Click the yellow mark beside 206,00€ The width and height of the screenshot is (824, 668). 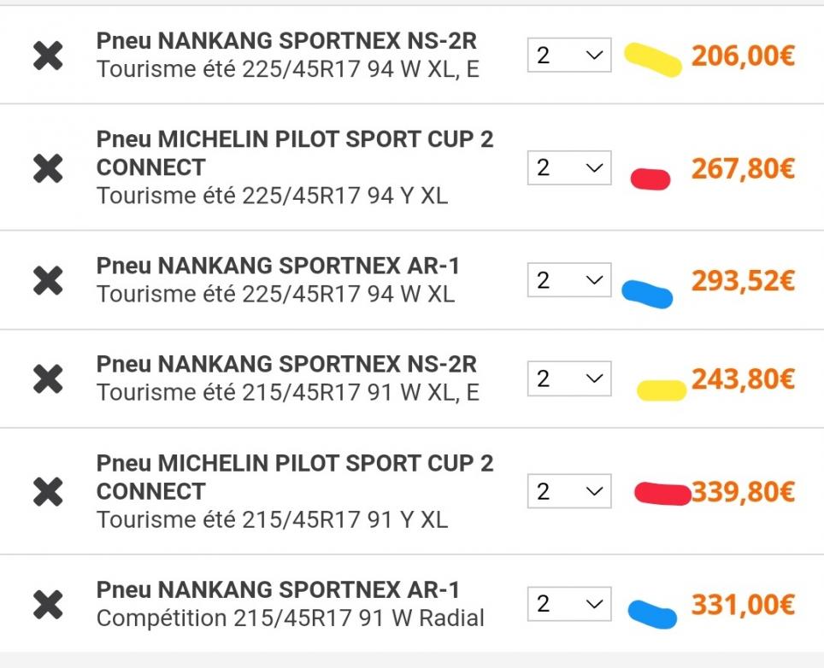tap(654, 60)
